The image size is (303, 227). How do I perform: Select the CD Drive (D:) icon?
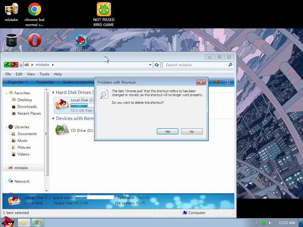pos(62,129)
